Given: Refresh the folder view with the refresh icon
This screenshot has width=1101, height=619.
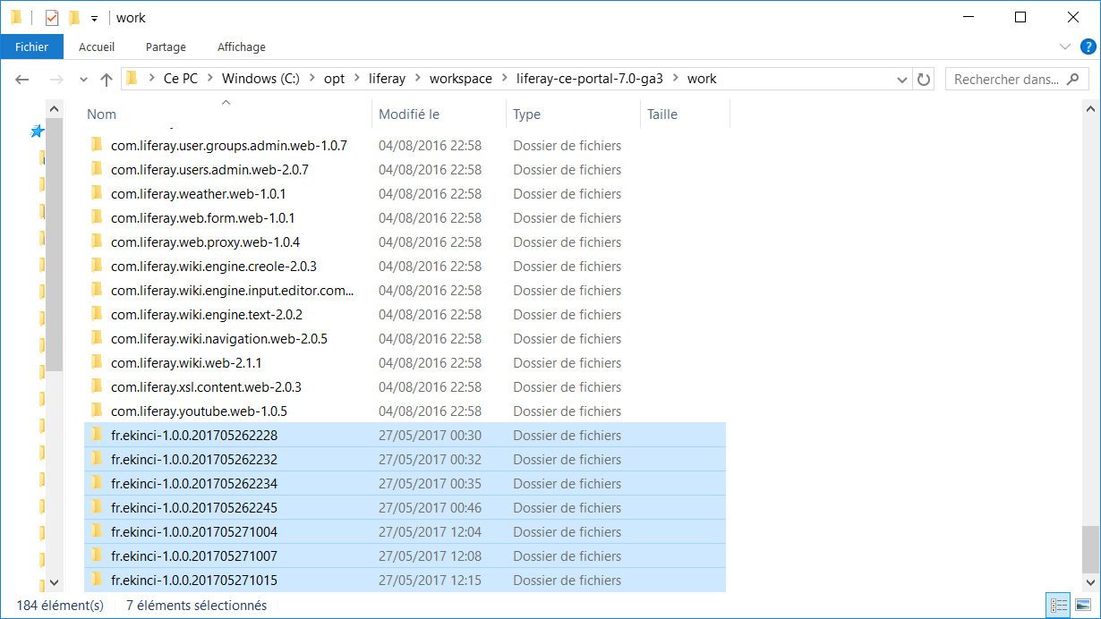Looking at the screenshot, I should pyautogui.click(x=924, y=79).
